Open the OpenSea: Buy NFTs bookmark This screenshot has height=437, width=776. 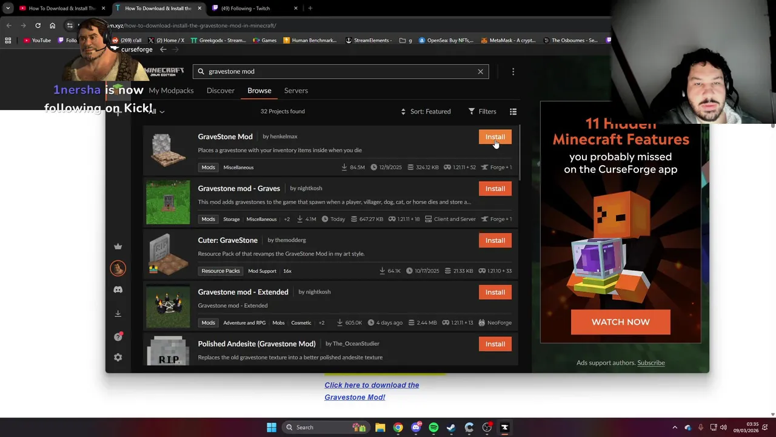[446, 41]
